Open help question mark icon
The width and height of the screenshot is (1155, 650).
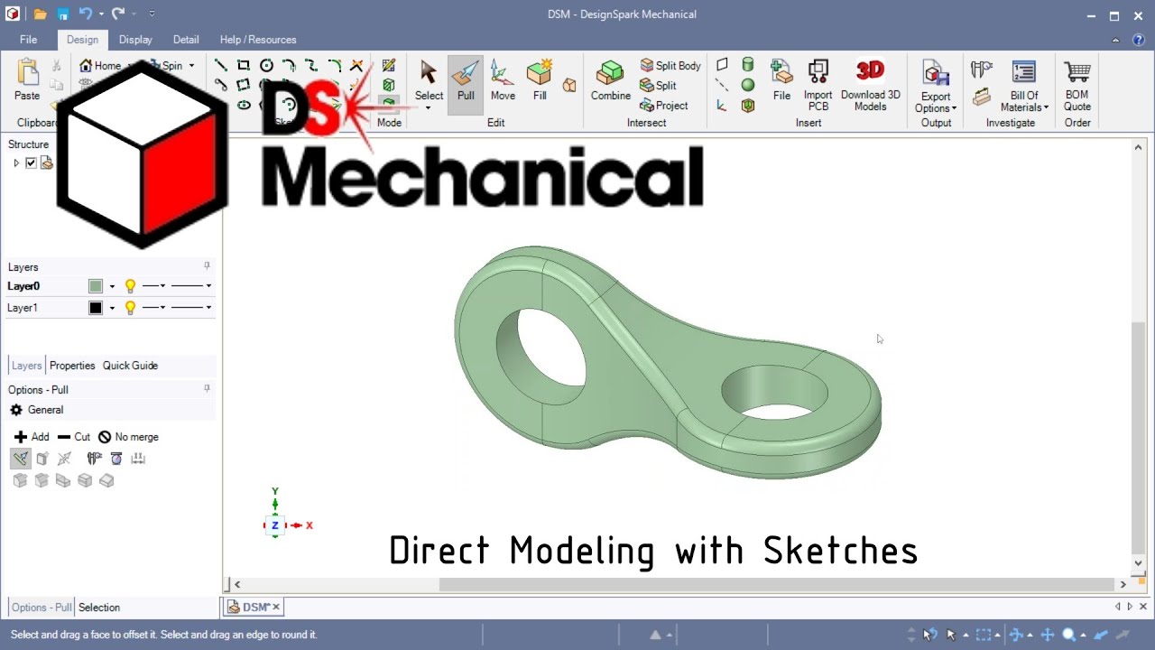point(1139,40)
